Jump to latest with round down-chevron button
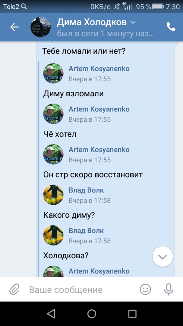Viewport: 183px width, 326px height. coord(162,256)
